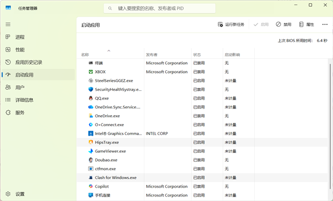Click the vertical scrollbar of the list

coord(330,126)
